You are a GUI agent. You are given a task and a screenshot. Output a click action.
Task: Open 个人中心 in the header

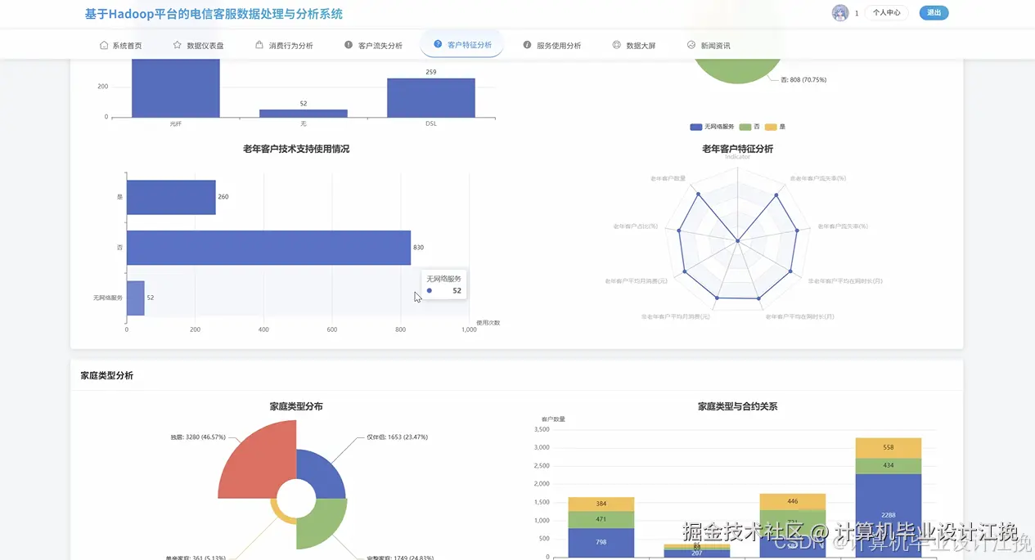886,13
